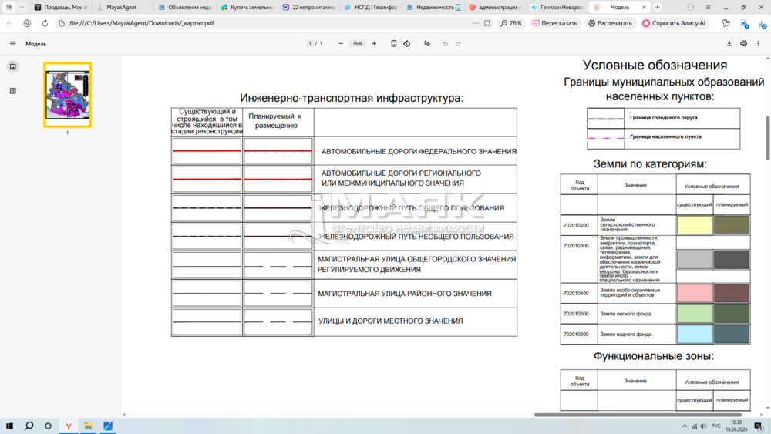Open the translator extension icon
Screen dimensions: 771x434
pos(726,23)
